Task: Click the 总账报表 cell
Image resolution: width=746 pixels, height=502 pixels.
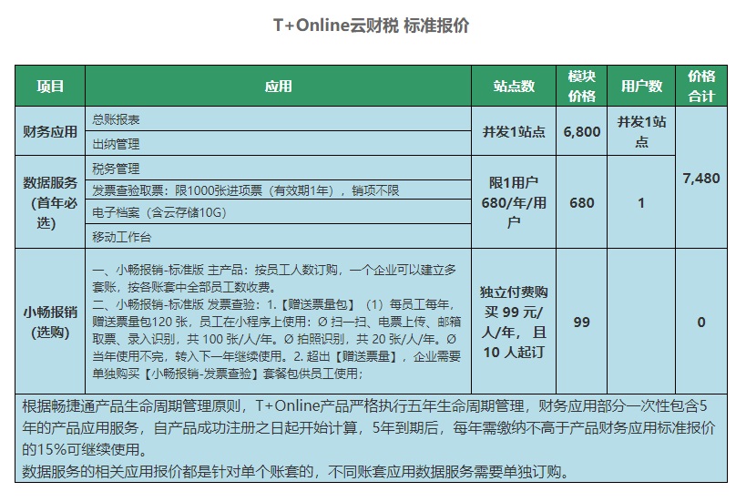Action: (279, 119)
